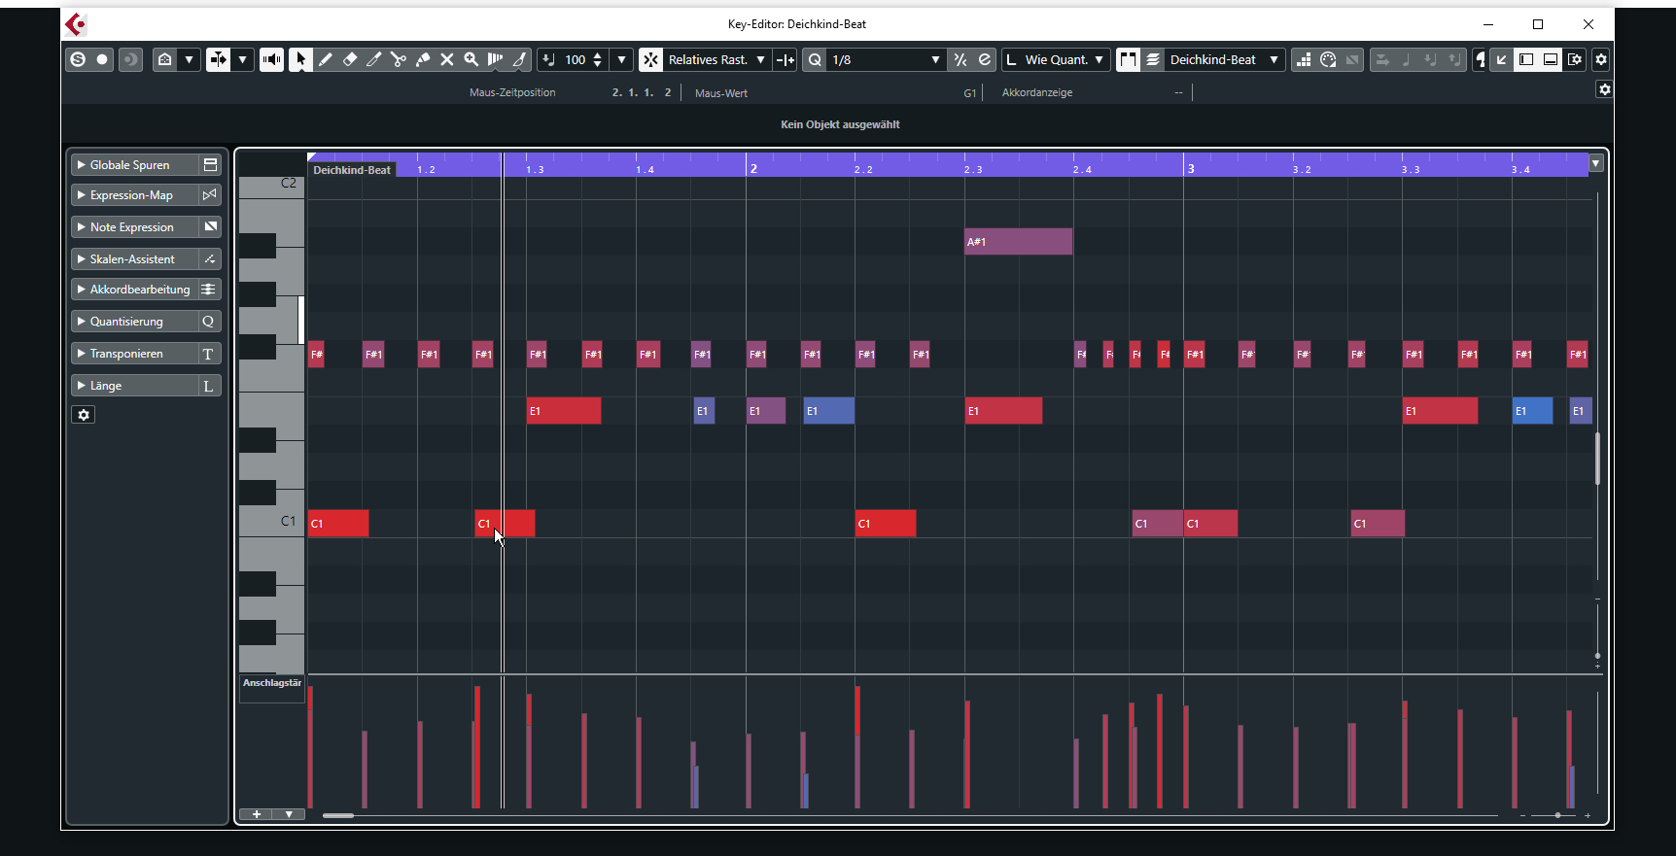Click the A#1 note in the grid
Screen dimensions: 1676x856
1018,242
